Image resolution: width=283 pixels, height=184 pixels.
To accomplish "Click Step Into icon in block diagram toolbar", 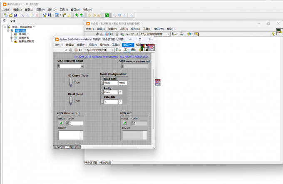I will point(128,34).
